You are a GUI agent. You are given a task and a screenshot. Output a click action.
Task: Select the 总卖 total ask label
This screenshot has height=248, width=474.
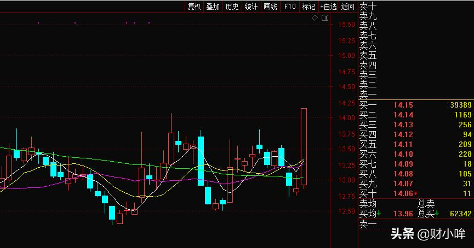coord(426,204)
